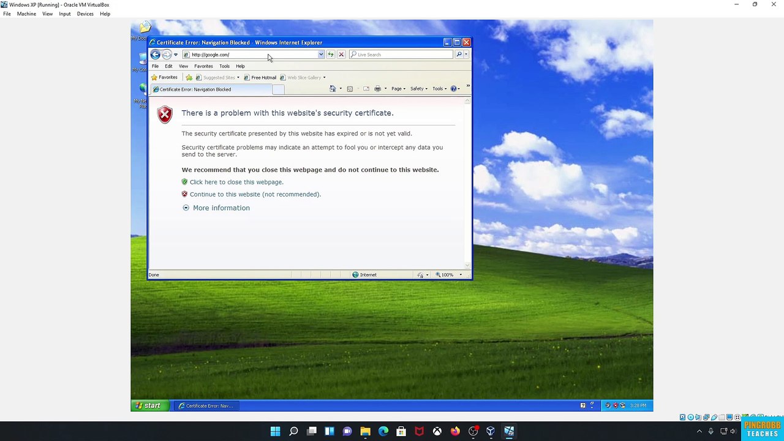
Task: Open the Free Hotmail favorites link
Action: click(260, 77)
